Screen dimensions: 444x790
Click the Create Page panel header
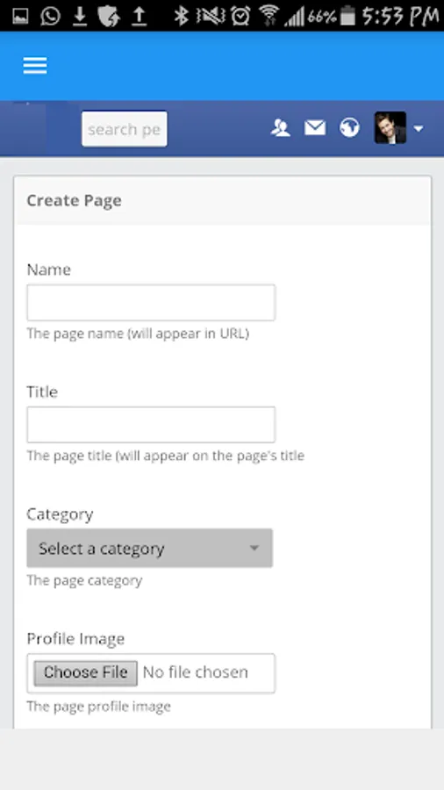tap(223, 200)
